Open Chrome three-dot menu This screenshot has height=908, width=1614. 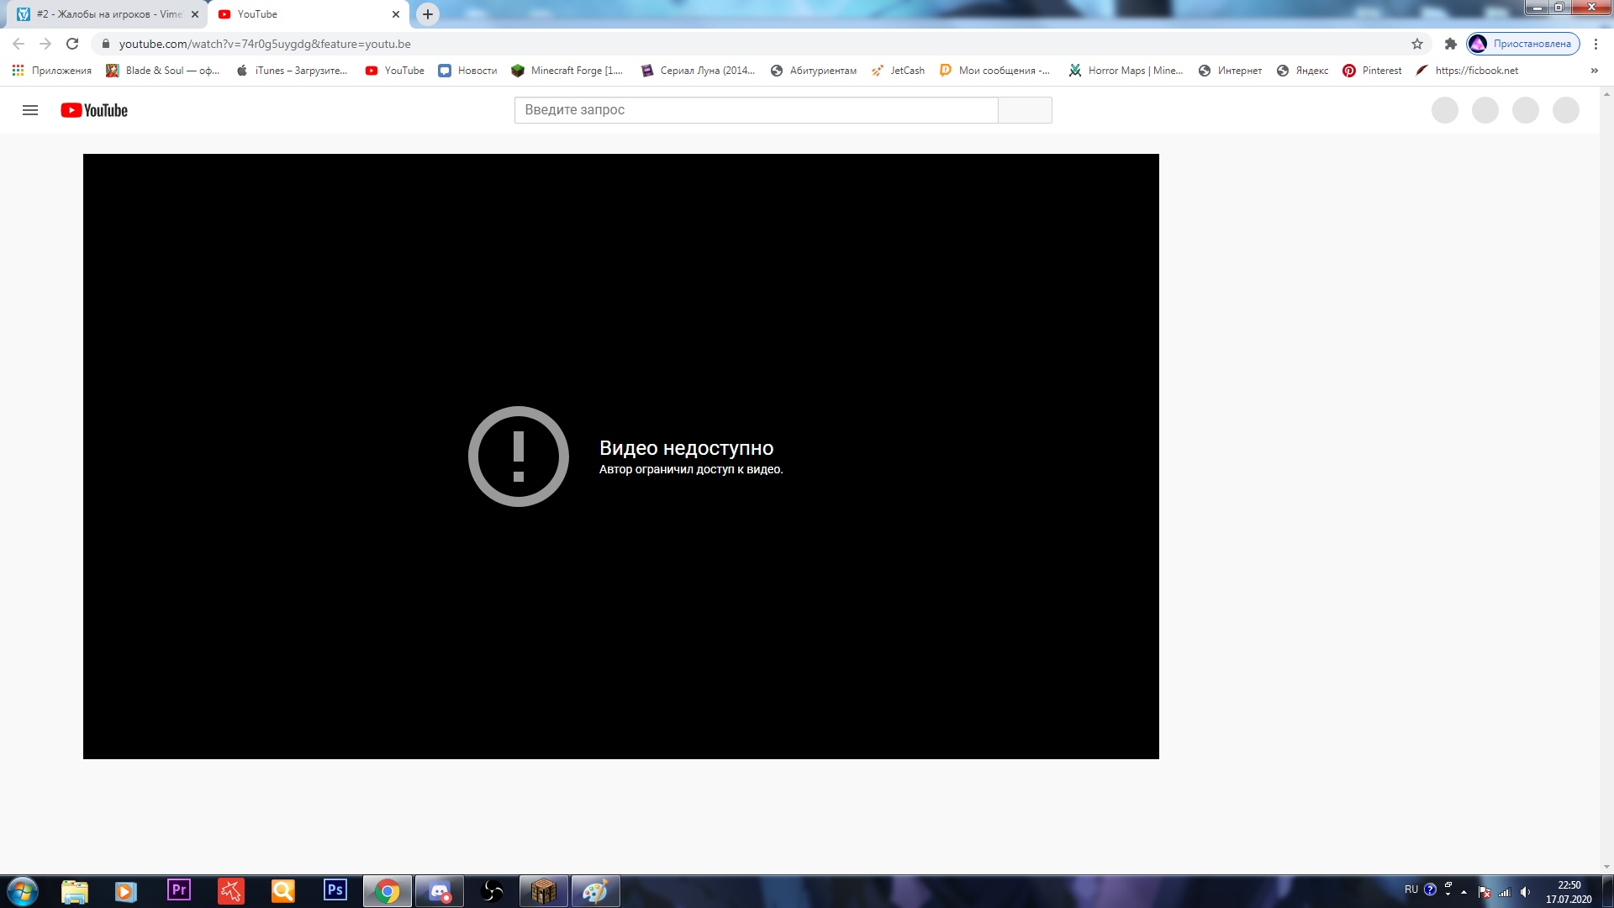(x=1596, y=44)
